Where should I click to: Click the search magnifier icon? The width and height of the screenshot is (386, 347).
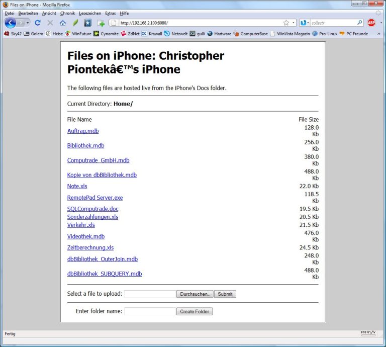coord(360,23)
